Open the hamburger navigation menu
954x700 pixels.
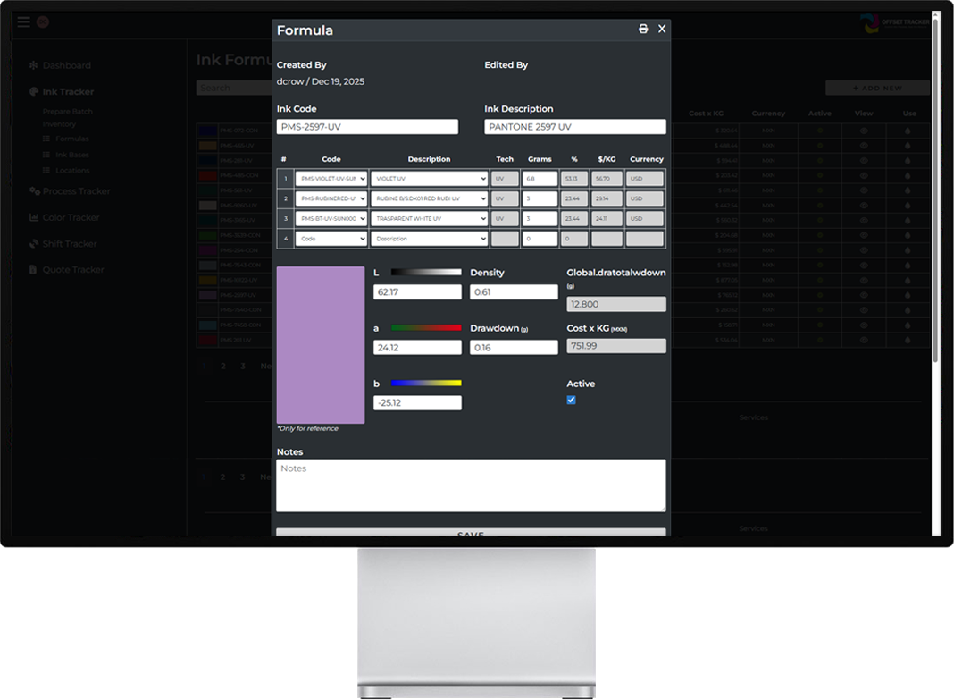[x=22, y=22]
